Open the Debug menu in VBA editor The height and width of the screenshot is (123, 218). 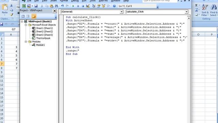(75, 1)
